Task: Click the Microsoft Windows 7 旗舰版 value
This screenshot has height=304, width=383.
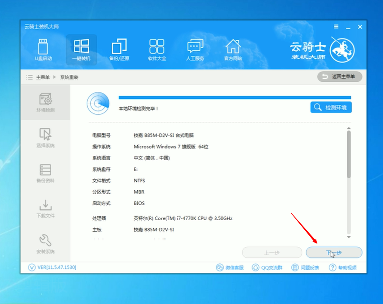Action: click(171, 146)
